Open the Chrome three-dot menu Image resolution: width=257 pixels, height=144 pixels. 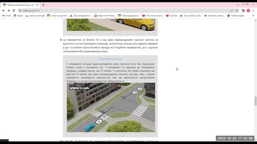pos(253,11)
